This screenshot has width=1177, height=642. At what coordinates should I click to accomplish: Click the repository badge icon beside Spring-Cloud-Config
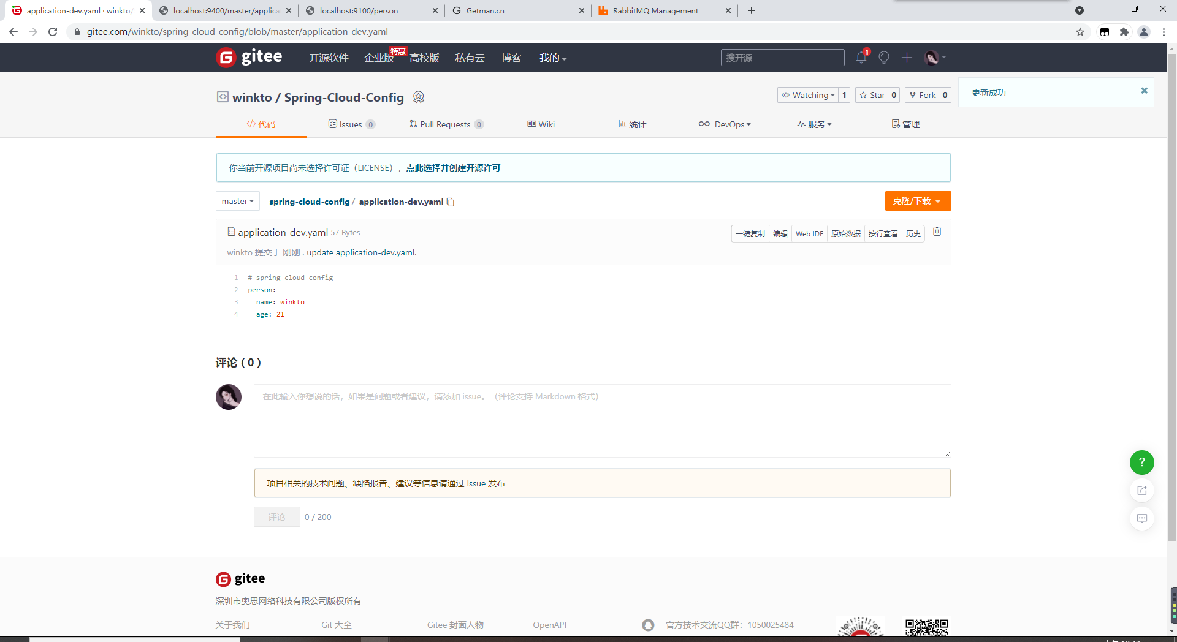tap(419, 97)
